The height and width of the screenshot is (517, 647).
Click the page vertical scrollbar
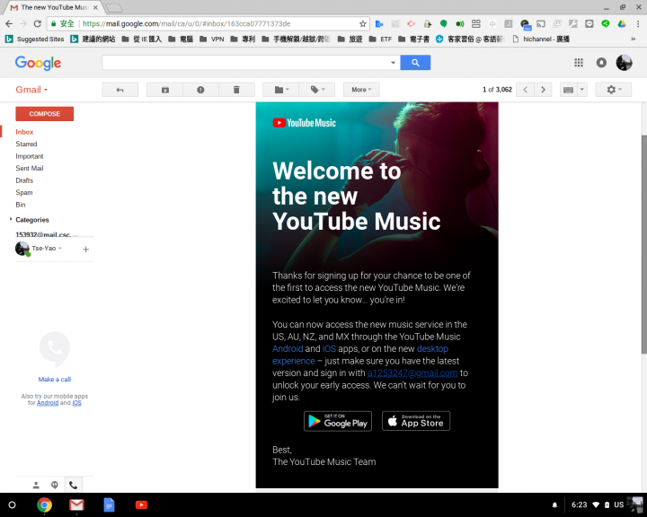(643, 244)
